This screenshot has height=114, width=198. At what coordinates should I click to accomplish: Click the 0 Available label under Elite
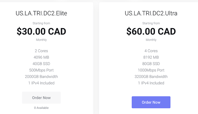(41, 108)
